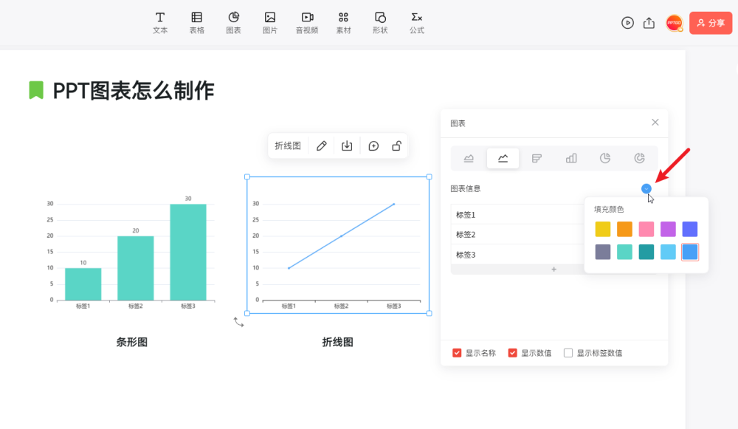Add a comment to the chart
738x429 pixels.
click(x=373, y=145)
